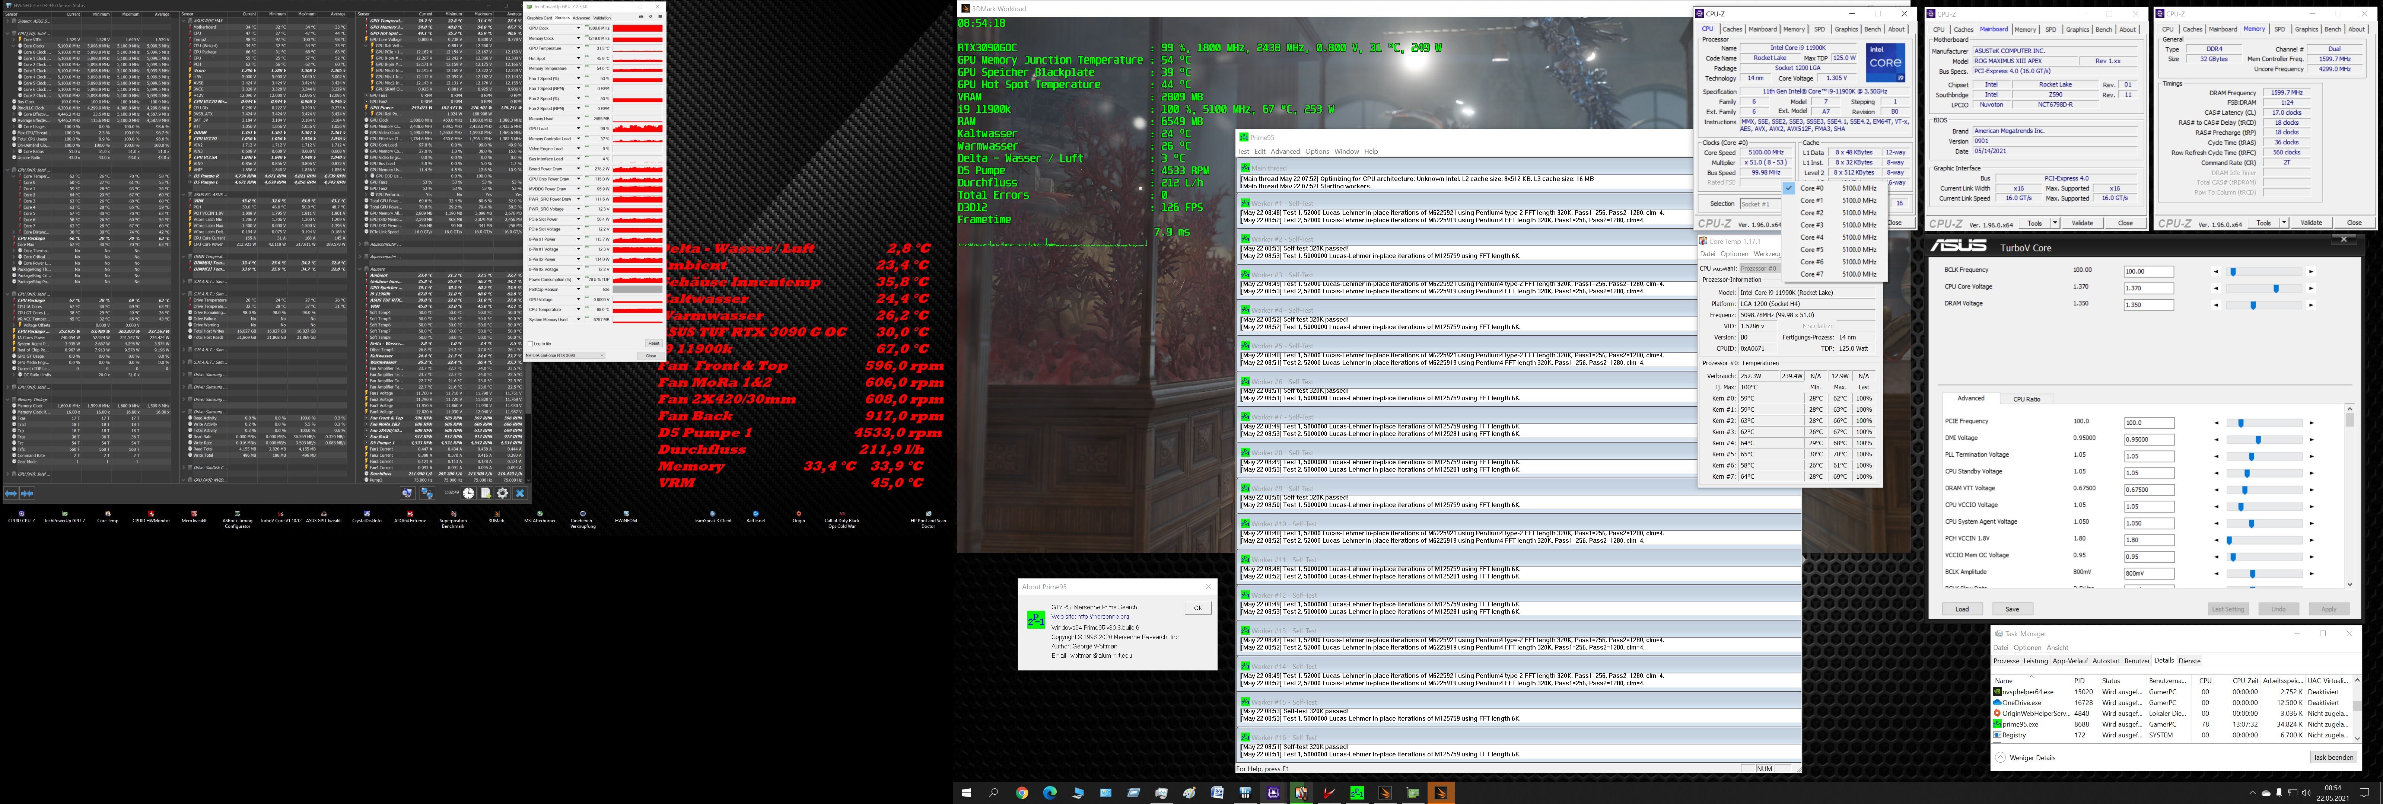
Task: Open the notification center icon in the tray
Action: coord(2364,793)
